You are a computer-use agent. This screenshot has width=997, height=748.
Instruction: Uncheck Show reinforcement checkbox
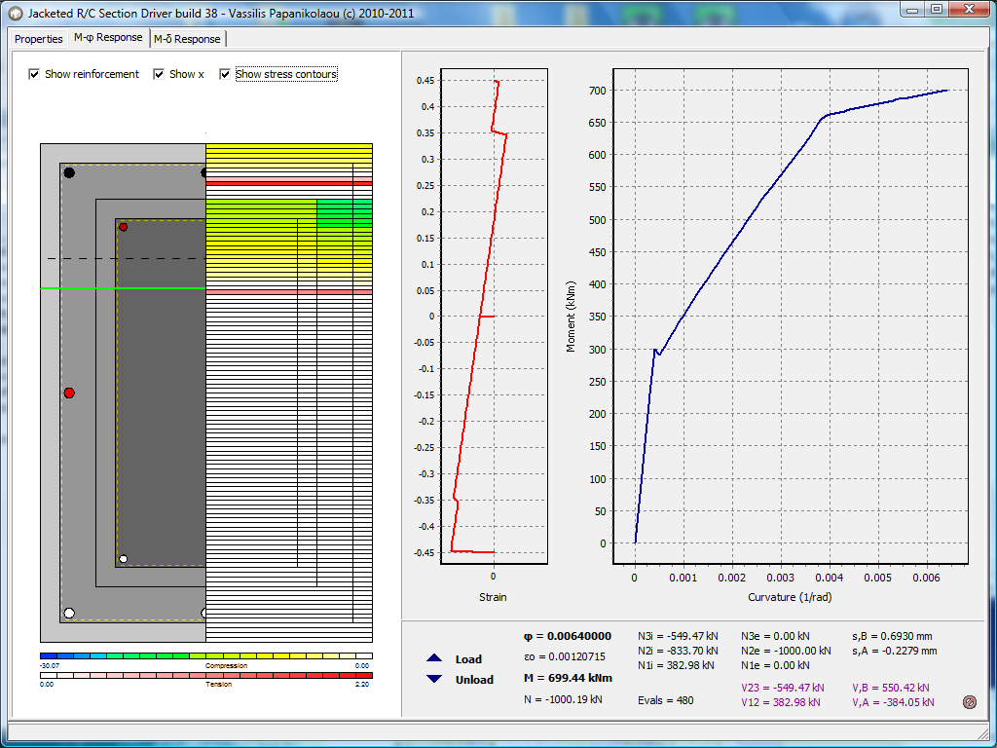click(34, 74)
